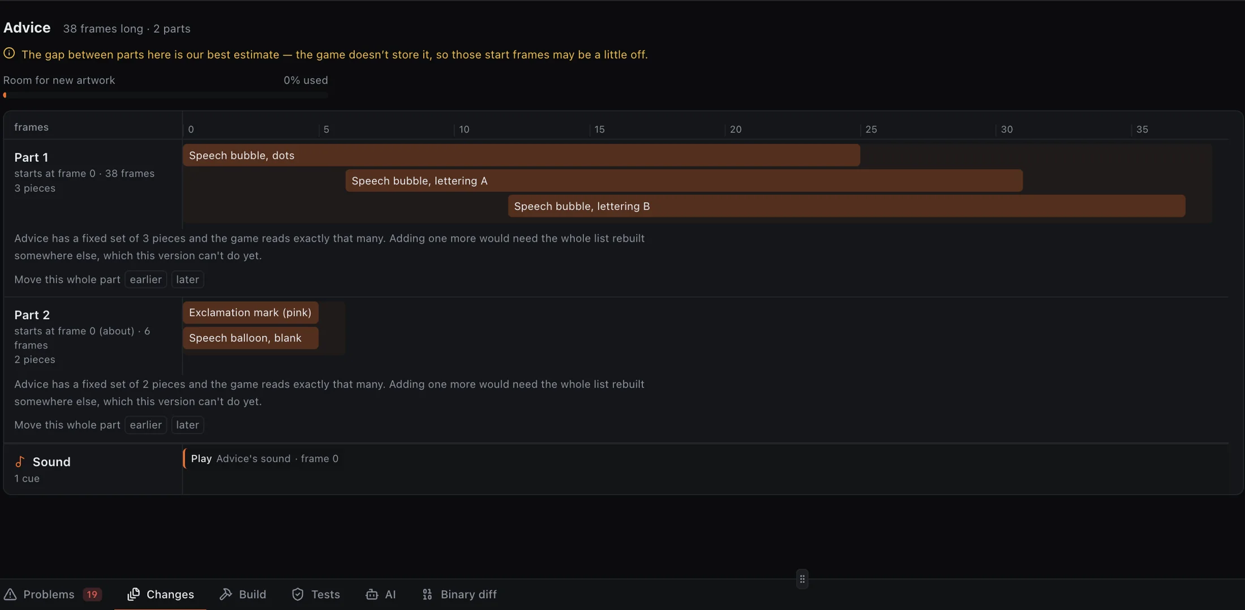Viewport: 1245px width, 610px height.
Task: Open the AI tab
Action: (x=381, y=594)
